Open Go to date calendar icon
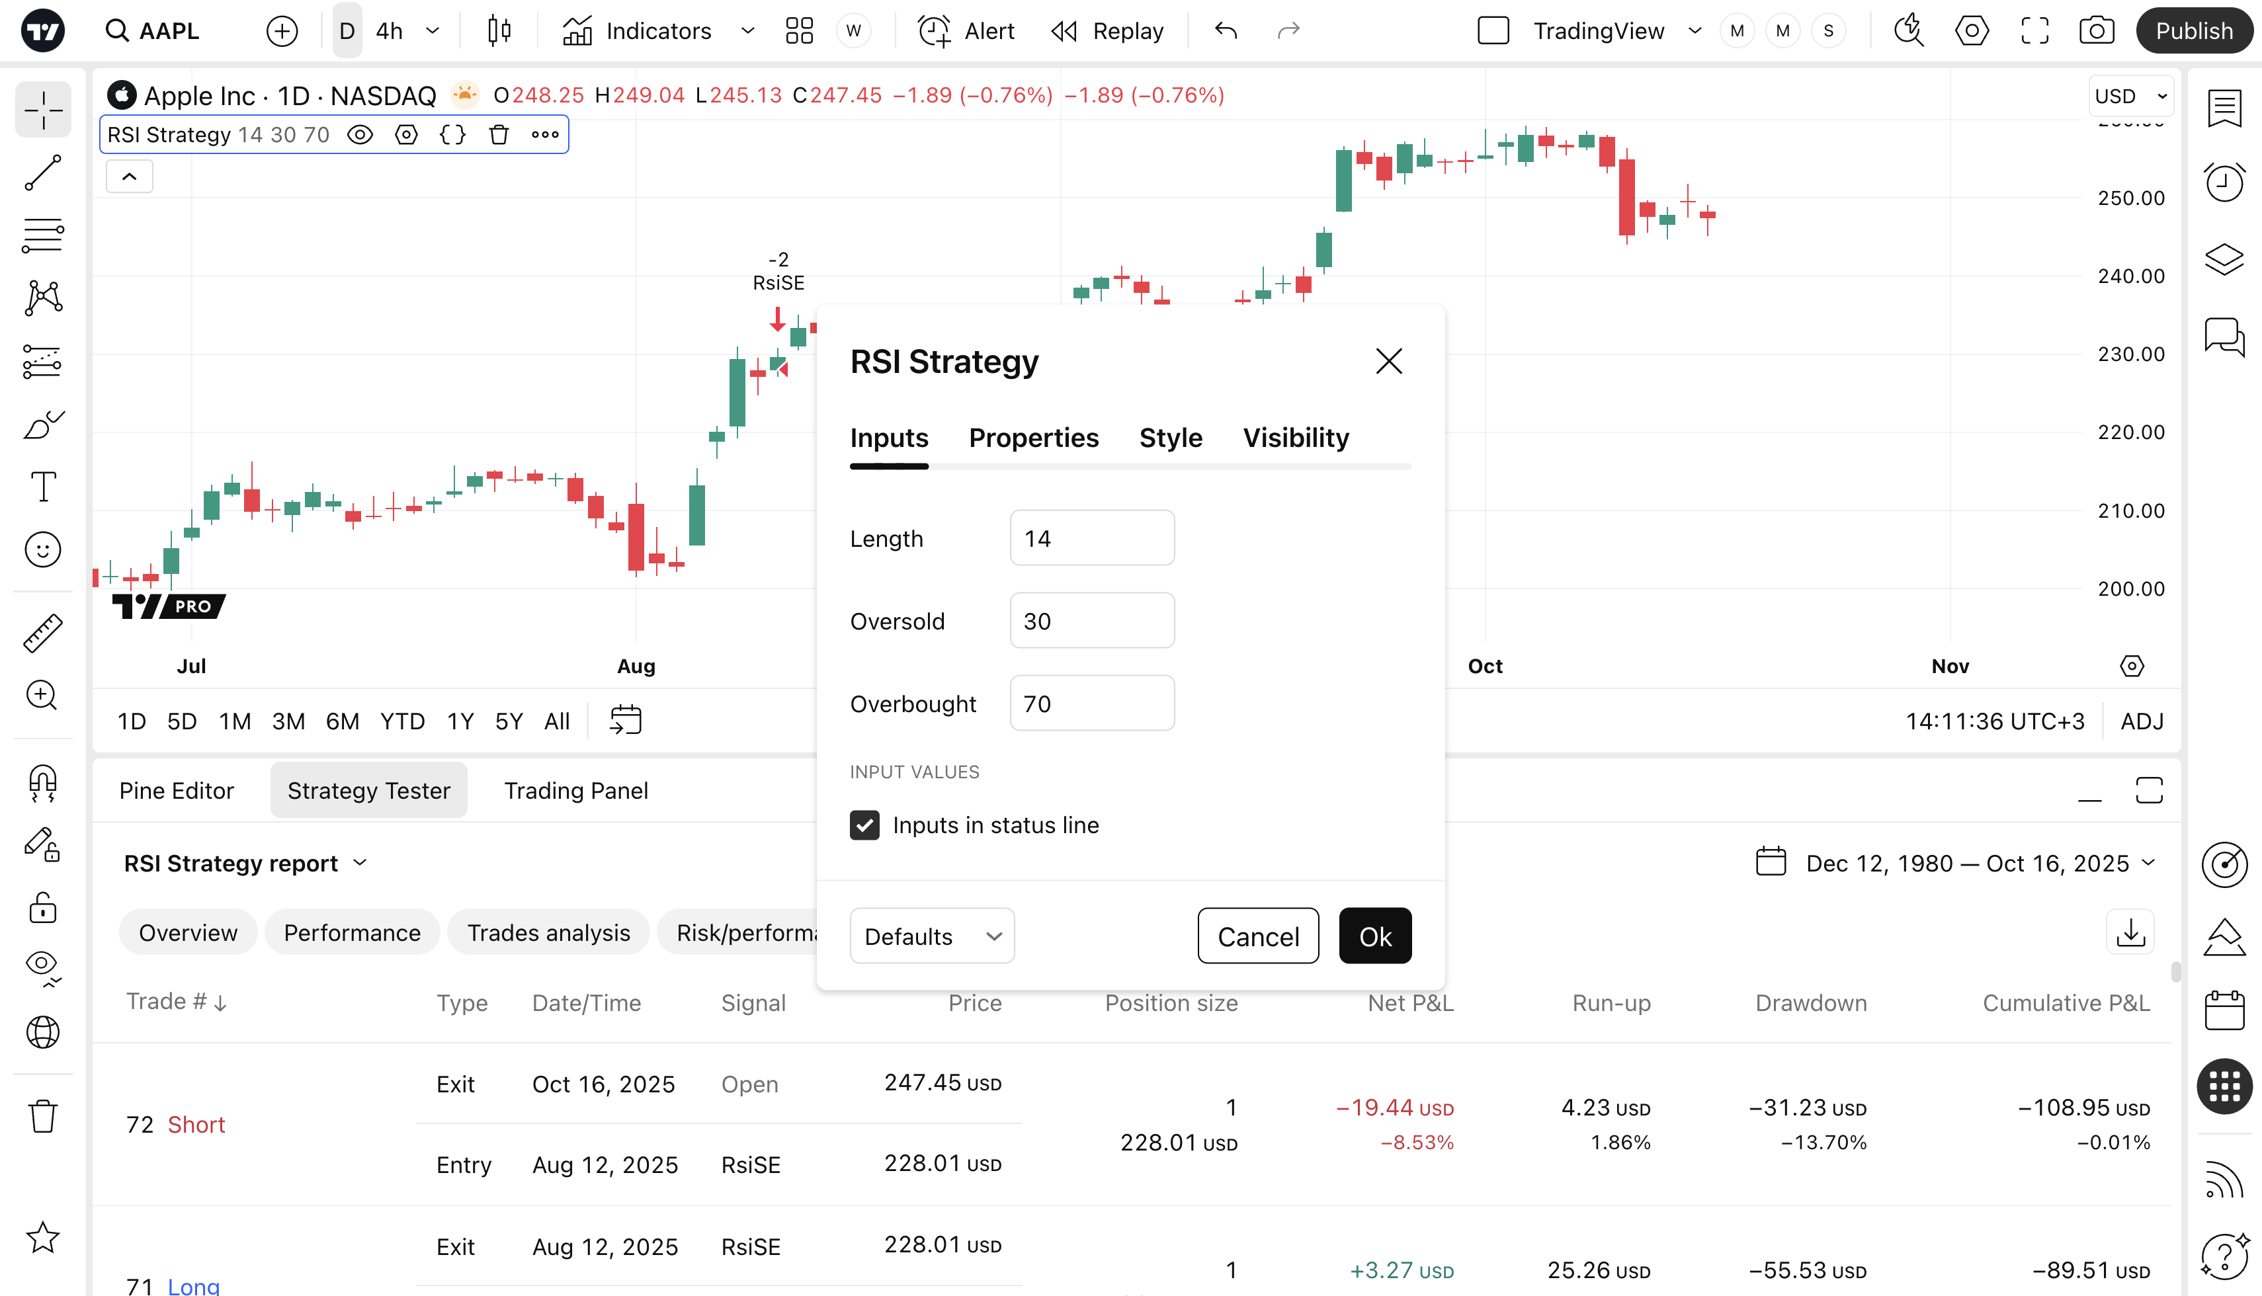2262x1296 pixels. pyautogui.click(x=626, y=720)
